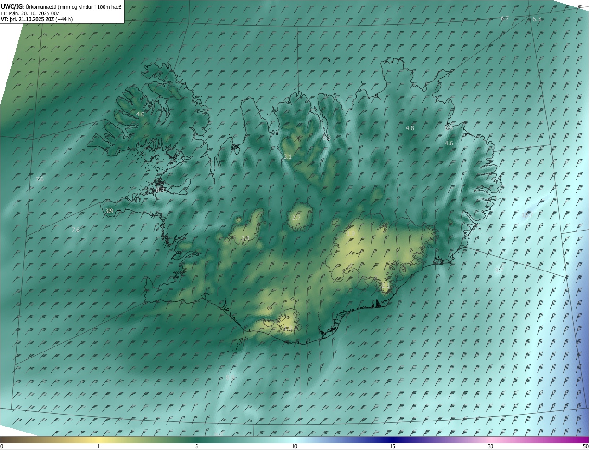Screen dimensions: 589x450
Task: Click the 6.7 precipitation value label
Action: (504, 18)
